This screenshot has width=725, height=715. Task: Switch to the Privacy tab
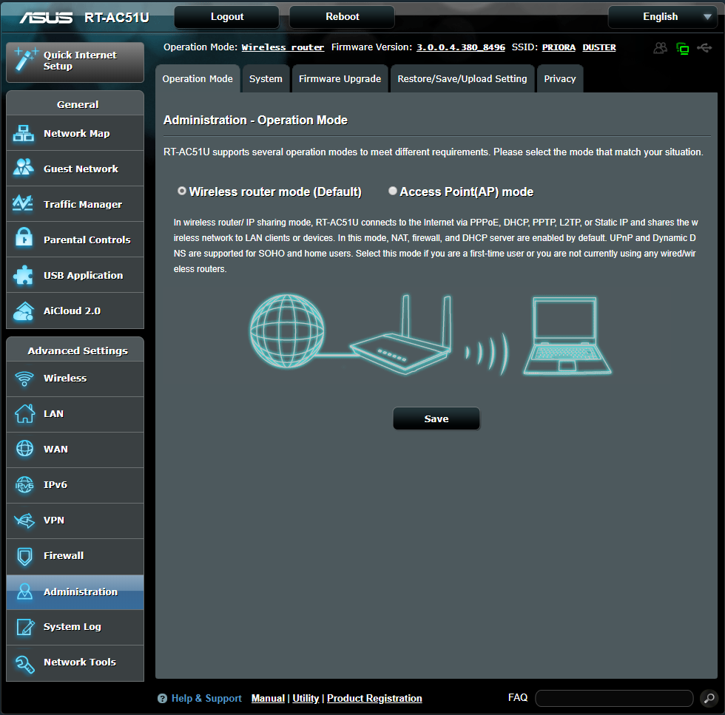(560, 78)
